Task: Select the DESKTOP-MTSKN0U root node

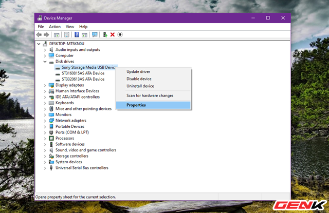Action: 68,44
